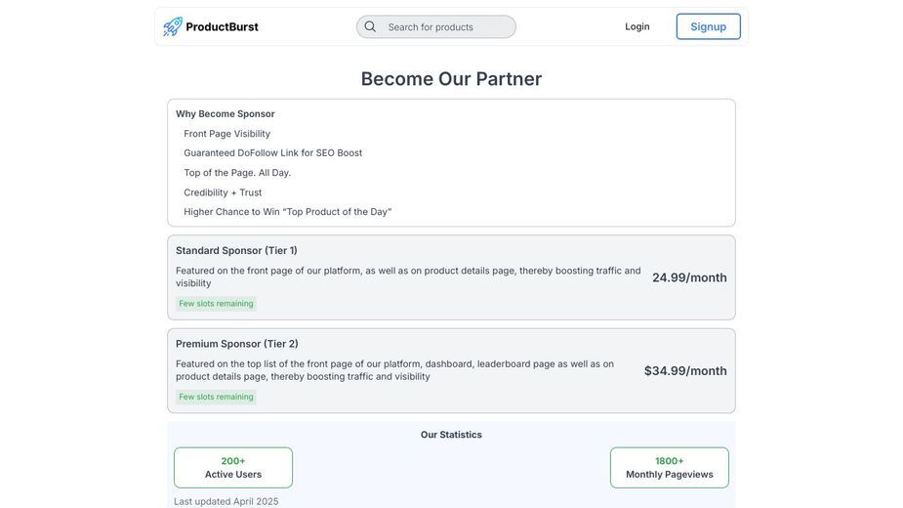
Task: Click Standard tier's Few slots remaining badge
Action: (216, 303)
